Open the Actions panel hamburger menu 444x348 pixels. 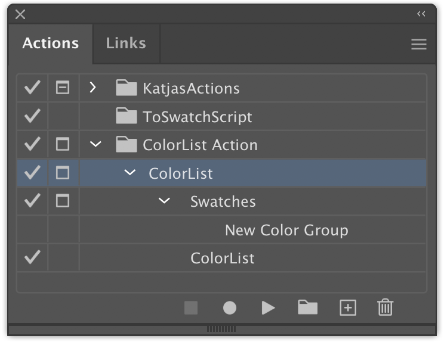tap(419, 44)
